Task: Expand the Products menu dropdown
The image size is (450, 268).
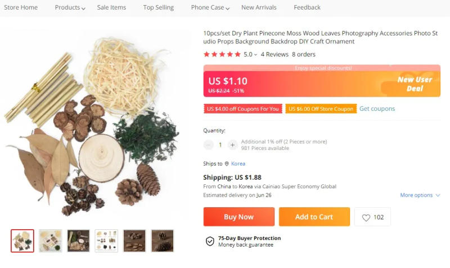Action: [x=83, y=8]
